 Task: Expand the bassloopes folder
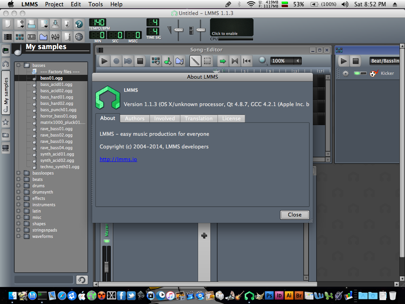pos(18,173)
